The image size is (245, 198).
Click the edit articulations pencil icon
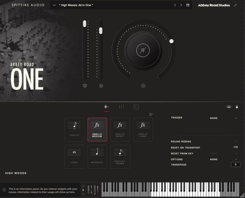pos(151,114)
